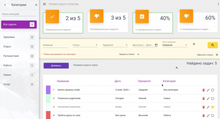Click the Без срока date cell

click(120, 115)
